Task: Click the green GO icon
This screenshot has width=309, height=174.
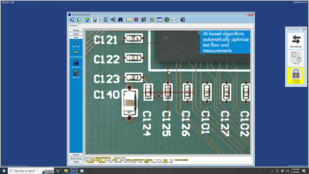Action: click(87, 20)
